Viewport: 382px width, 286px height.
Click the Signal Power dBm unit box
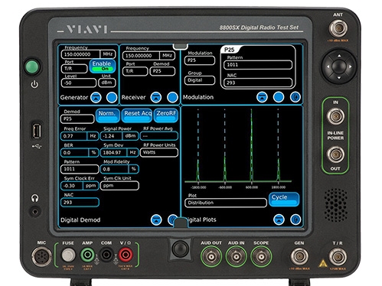point(130,136)
